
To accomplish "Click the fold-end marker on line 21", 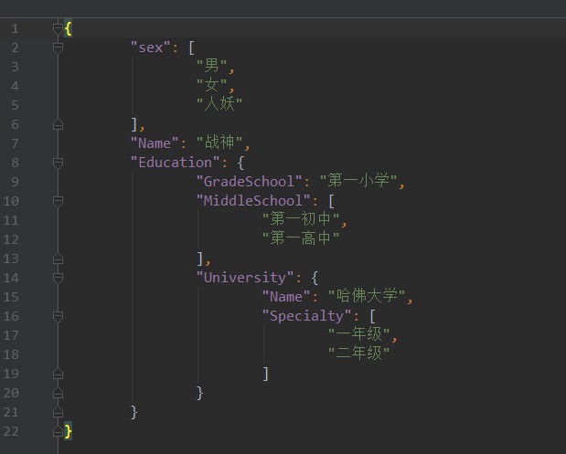I will click(x=59, y=412).
